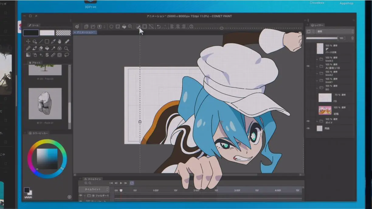Click the カラーピッカー panel title tab
This screenshot has height=209, width=372.
pos(38,133)
